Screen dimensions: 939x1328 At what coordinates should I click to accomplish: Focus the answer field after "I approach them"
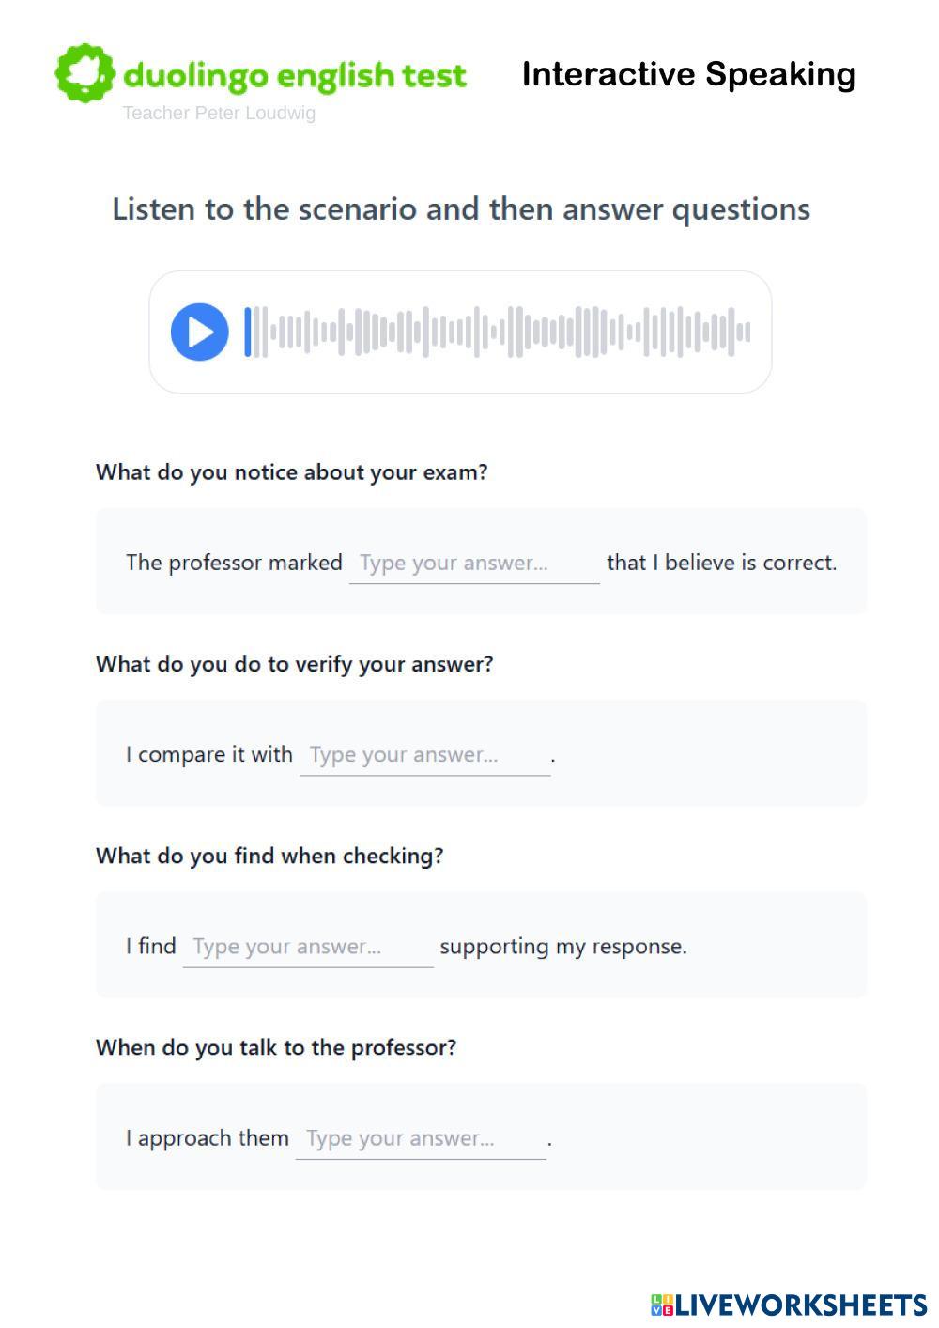tap(420, 1138)
